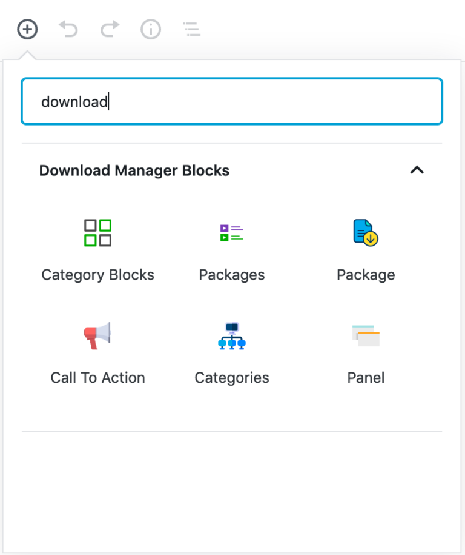This screenshot has width=465, height=555.
Task: Select the Package file download icon
Action: 366,233
